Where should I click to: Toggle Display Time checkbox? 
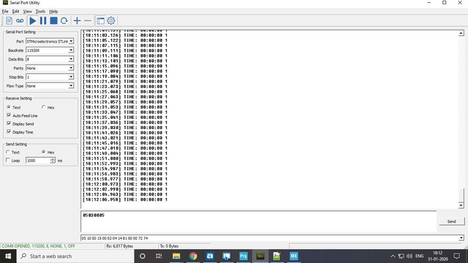(8, 132)
